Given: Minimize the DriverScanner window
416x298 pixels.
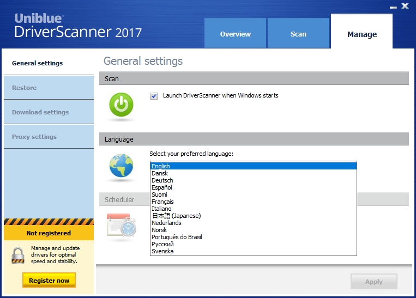Looking at the screenshot, I should click(393, 7).
